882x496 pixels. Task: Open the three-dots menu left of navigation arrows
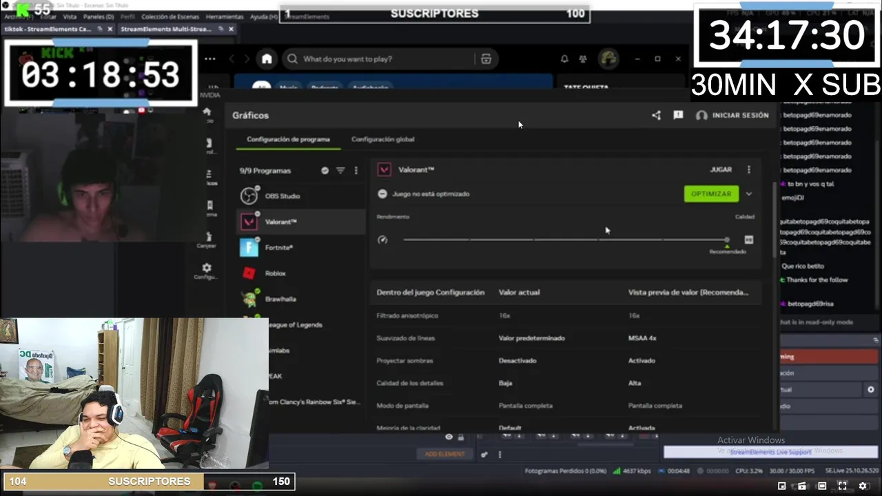(210, 59)
